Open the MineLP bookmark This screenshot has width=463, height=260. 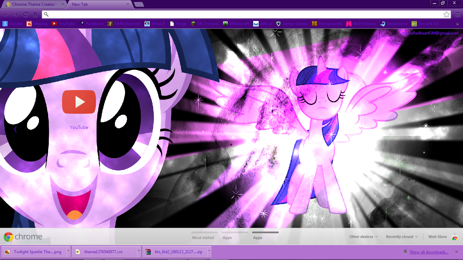[155, 24]
